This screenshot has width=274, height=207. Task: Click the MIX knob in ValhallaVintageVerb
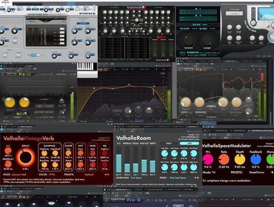tap(8, 151)
